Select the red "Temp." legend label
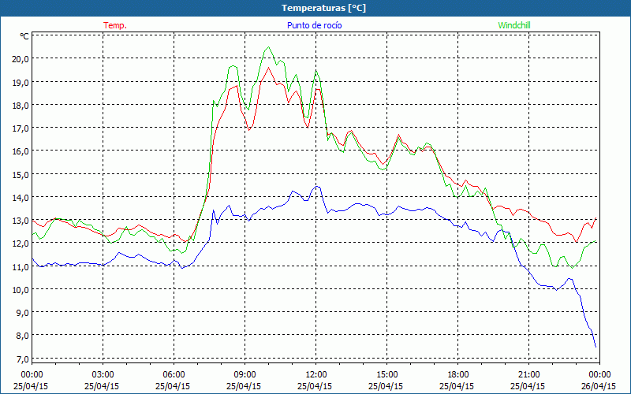This screenshot has width=631, height=394. 115,25
